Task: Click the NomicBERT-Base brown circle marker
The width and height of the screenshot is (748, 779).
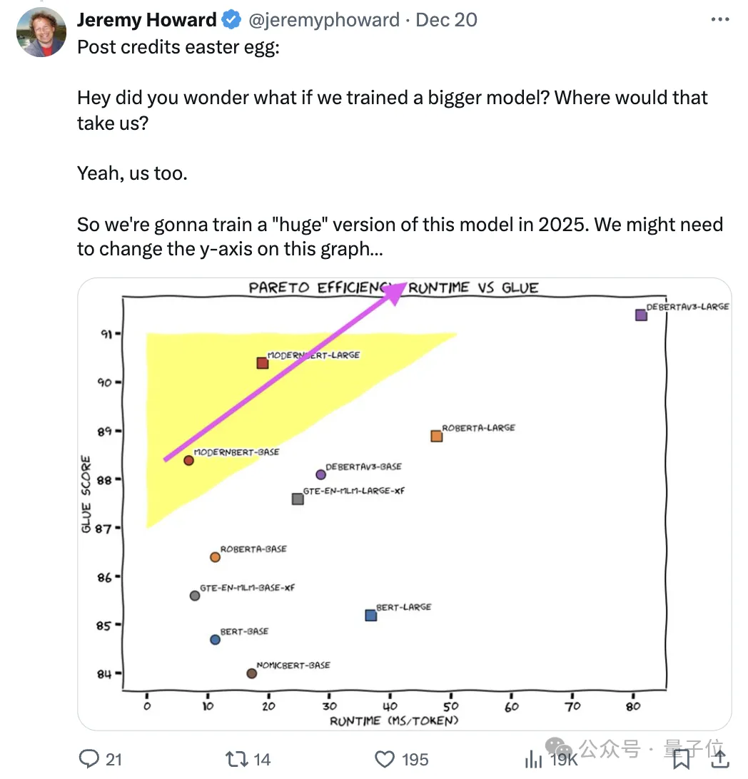Action: pyautogui.click(x=251, y=673)
